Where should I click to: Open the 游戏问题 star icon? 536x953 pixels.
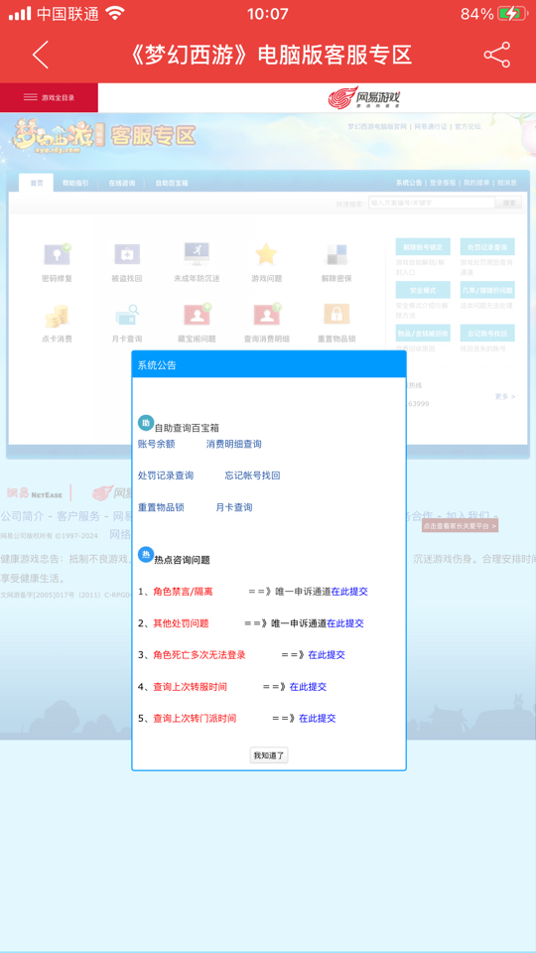click(266, 254)
